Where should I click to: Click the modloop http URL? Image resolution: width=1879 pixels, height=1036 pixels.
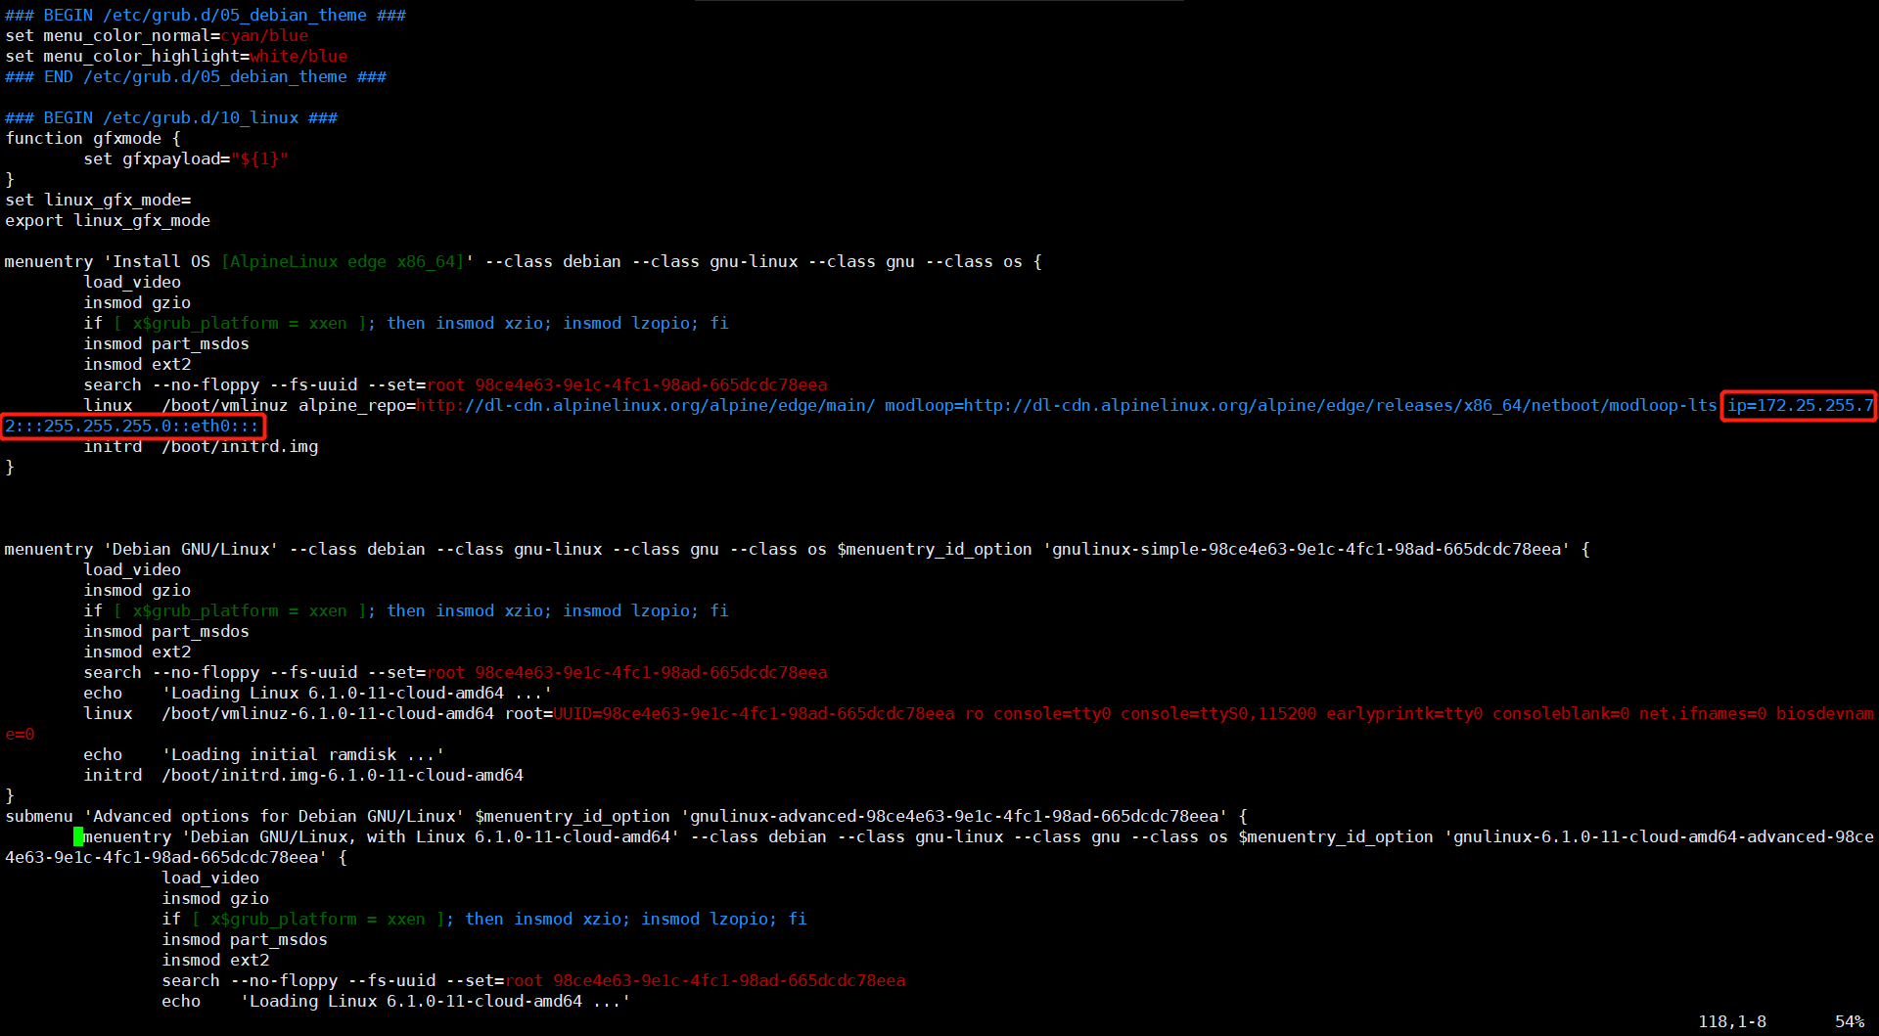[x=1341, y=405]
